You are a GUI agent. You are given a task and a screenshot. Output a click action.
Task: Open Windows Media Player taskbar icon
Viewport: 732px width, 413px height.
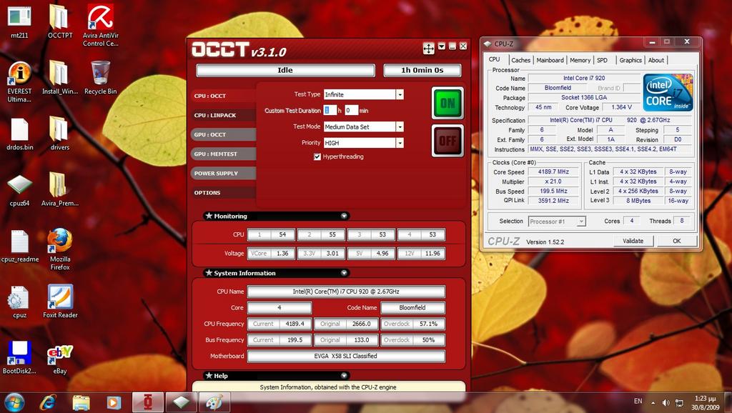click(114, 402)
